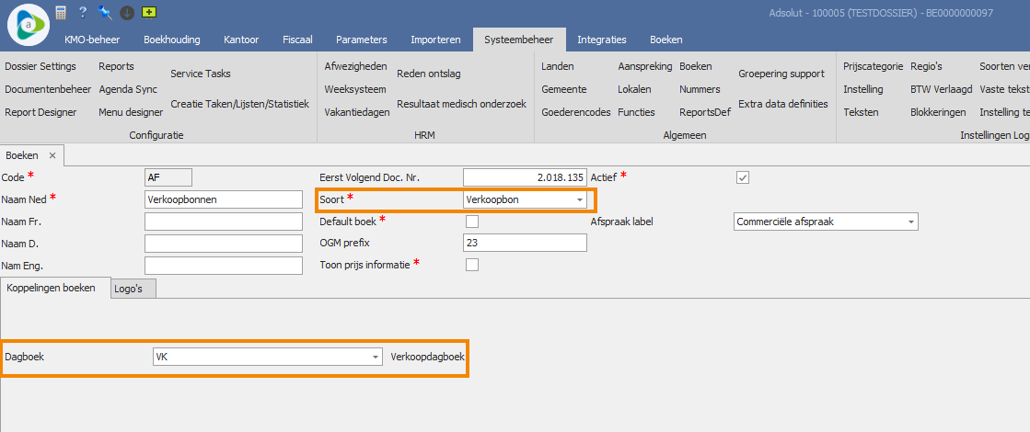Open Gemeente
The image size is (1030, 432).
563,89
